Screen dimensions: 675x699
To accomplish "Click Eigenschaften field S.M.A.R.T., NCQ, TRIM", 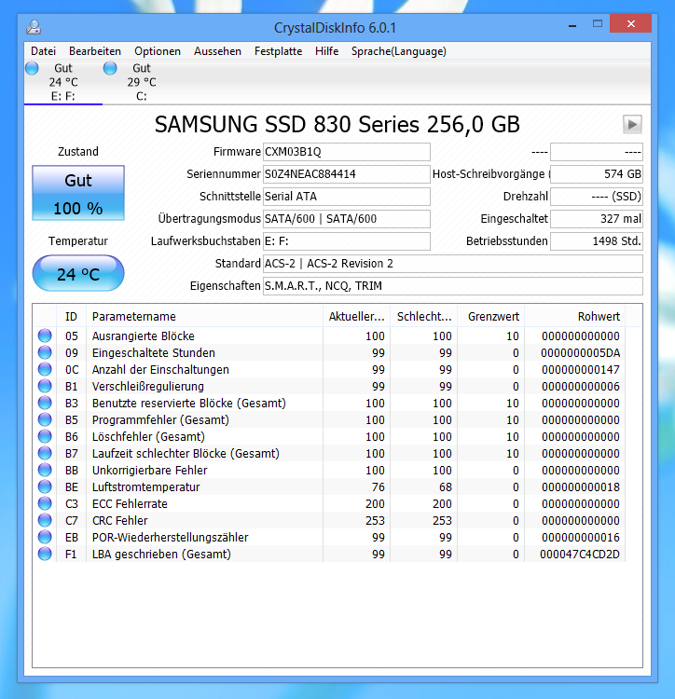I will point(453,286).
